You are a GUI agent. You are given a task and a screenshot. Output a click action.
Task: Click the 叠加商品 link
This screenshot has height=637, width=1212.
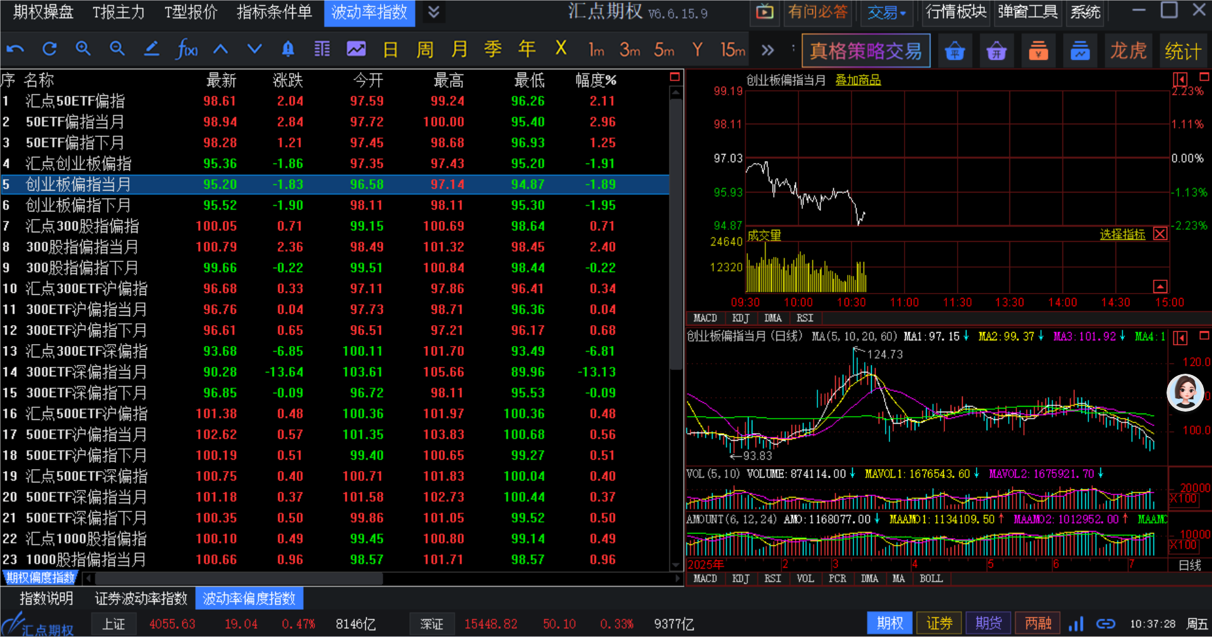(x=858, y=80)
